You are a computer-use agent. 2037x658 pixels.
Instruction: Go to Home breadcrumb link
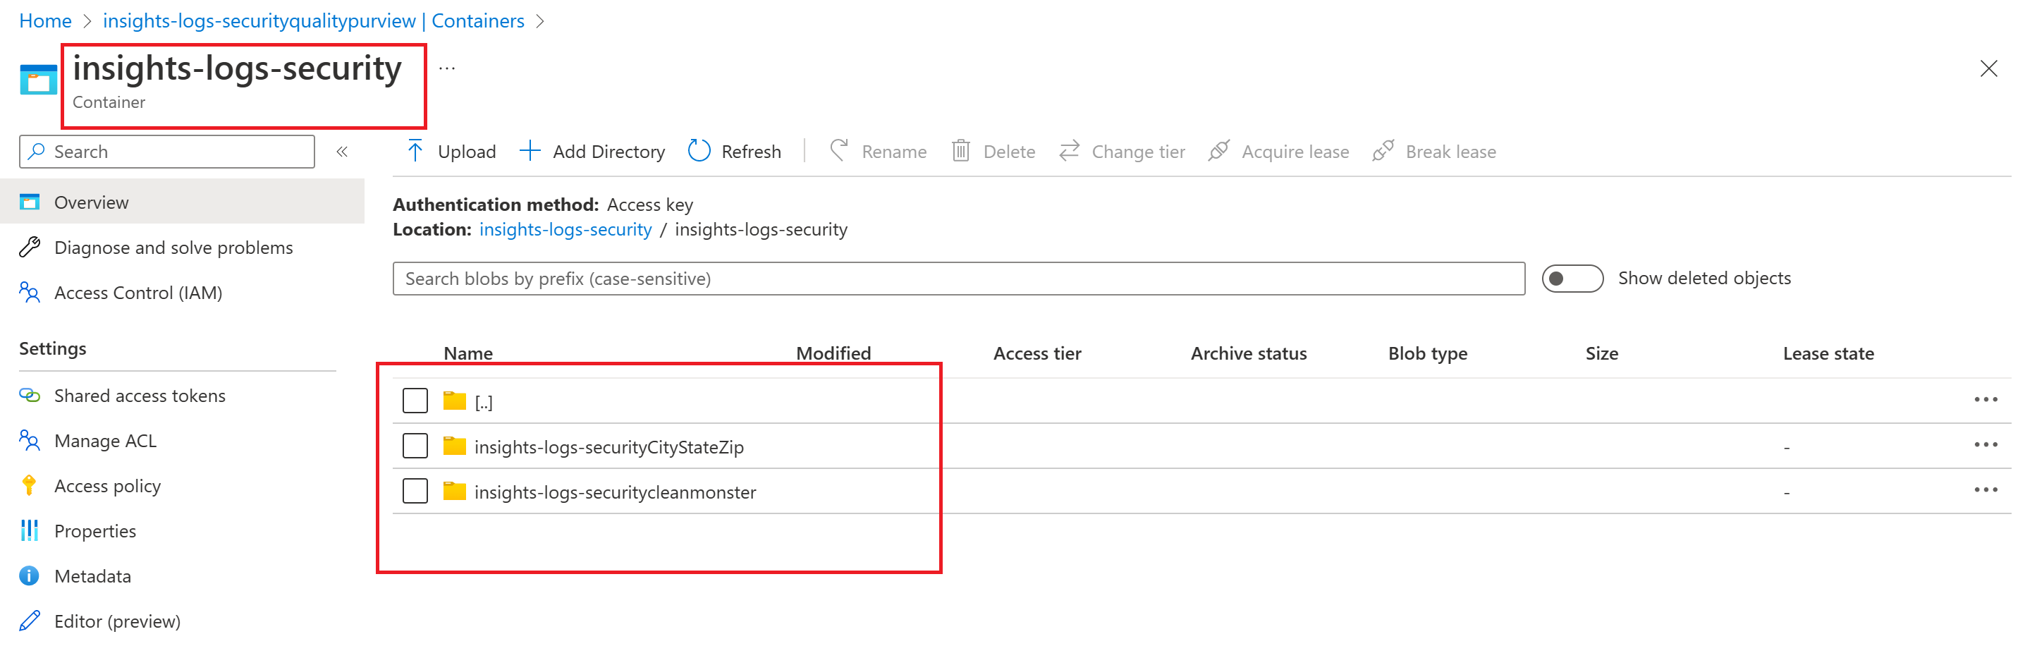point(45,20)
